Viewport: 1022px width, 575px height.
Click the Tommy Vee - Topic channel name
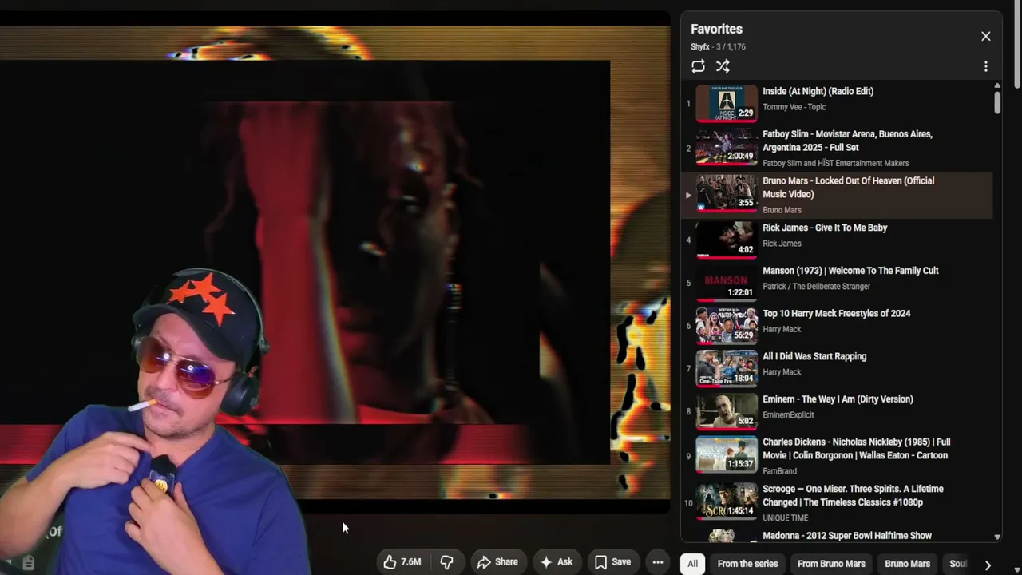pos(794,107)
